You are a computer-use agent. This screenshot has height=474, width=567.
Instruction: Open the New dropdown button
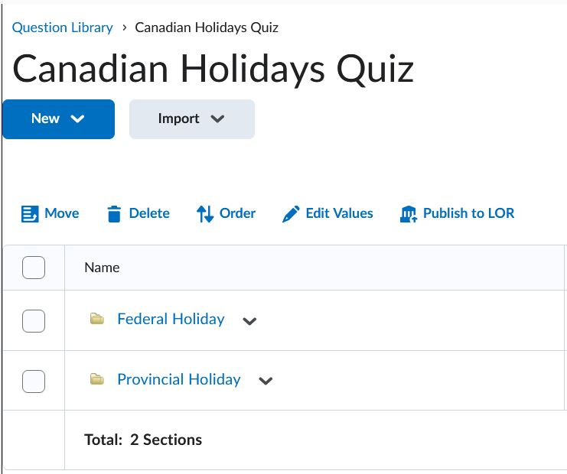(58, 118)
